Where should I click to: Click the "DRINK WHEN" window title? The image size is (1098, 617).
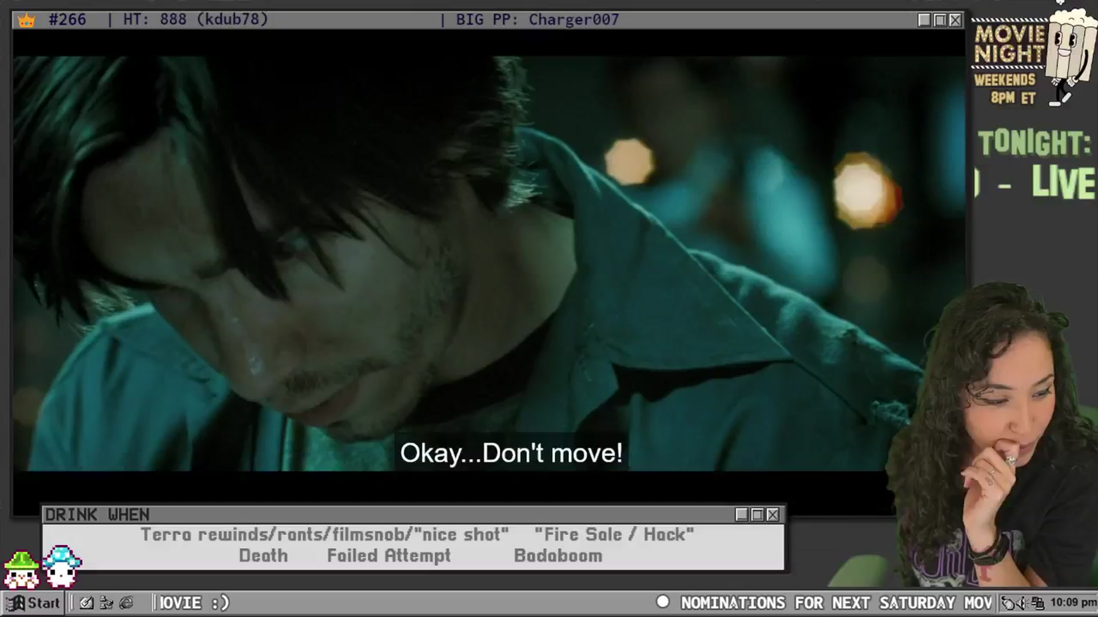coord(97,515)
